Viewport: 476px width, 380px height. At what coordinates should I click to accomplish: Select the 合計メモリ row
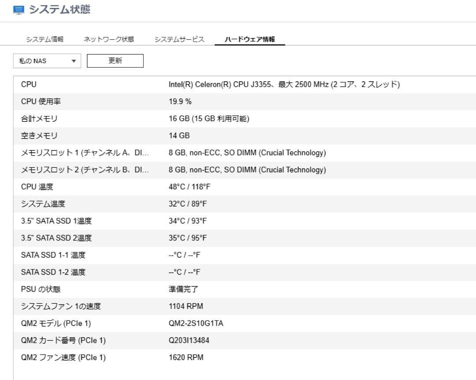238,118
